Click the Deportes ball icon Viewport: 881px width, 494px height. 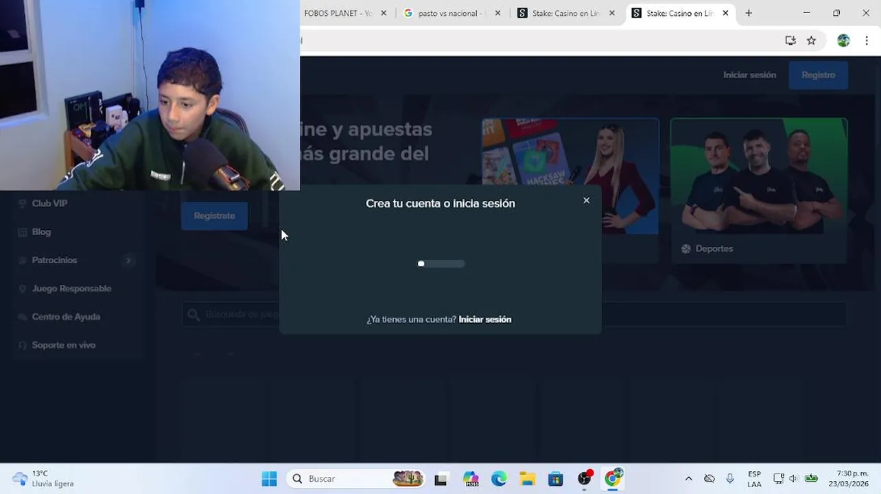(686, 248)
